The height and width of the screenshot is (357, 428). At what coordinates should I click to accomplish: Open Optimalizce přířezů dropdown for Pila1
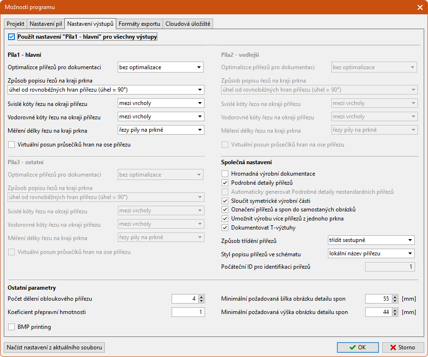click(161, 67)
